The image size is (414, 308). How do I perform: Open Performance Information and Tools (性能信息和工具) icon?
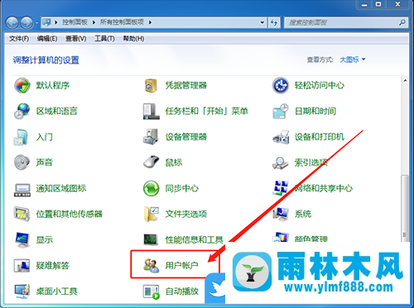click(x=151, y=239)
